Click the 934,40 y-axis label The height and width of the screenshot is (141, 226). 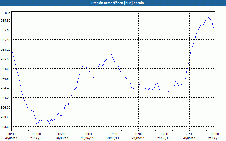tap(5, 88)
